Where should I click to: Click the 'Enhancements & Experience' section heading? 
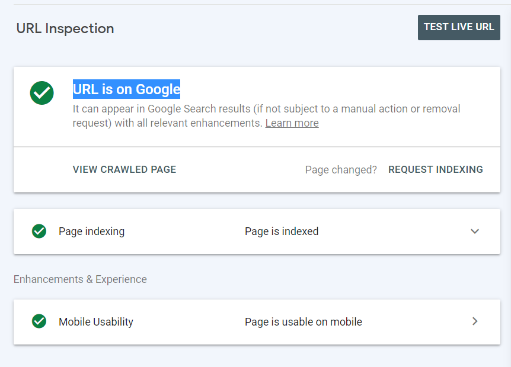(x=80, y=279)
